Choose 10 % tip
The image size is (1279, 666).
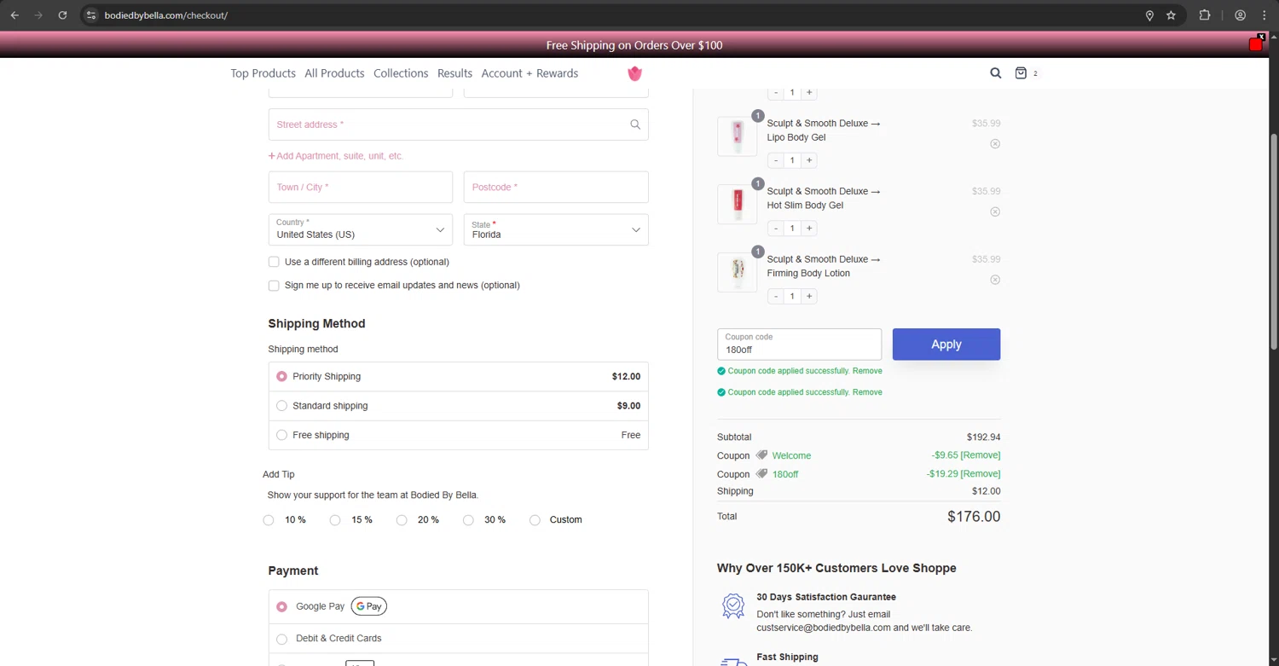coord(269,520)
